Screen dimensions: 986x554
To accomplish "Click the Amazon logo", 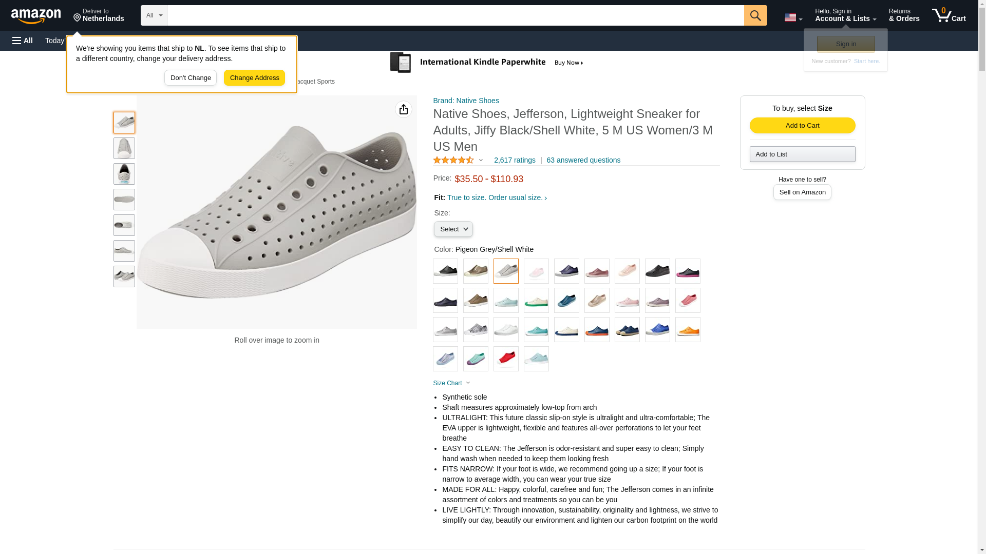I will [x=36, y=16].
